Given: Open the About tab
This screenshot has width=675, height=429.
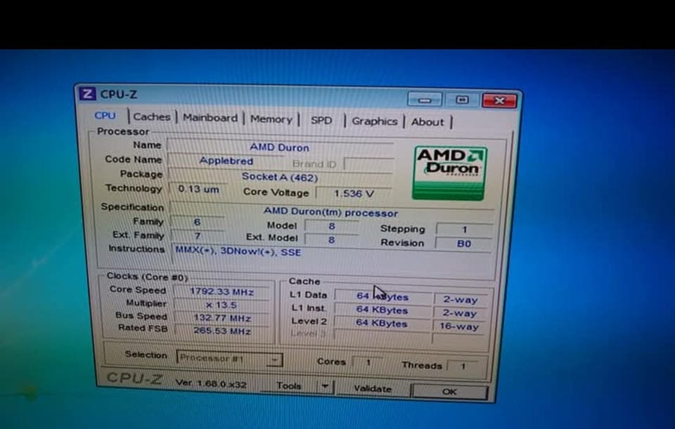Looking at the screenshot, I should pos(427,122).
